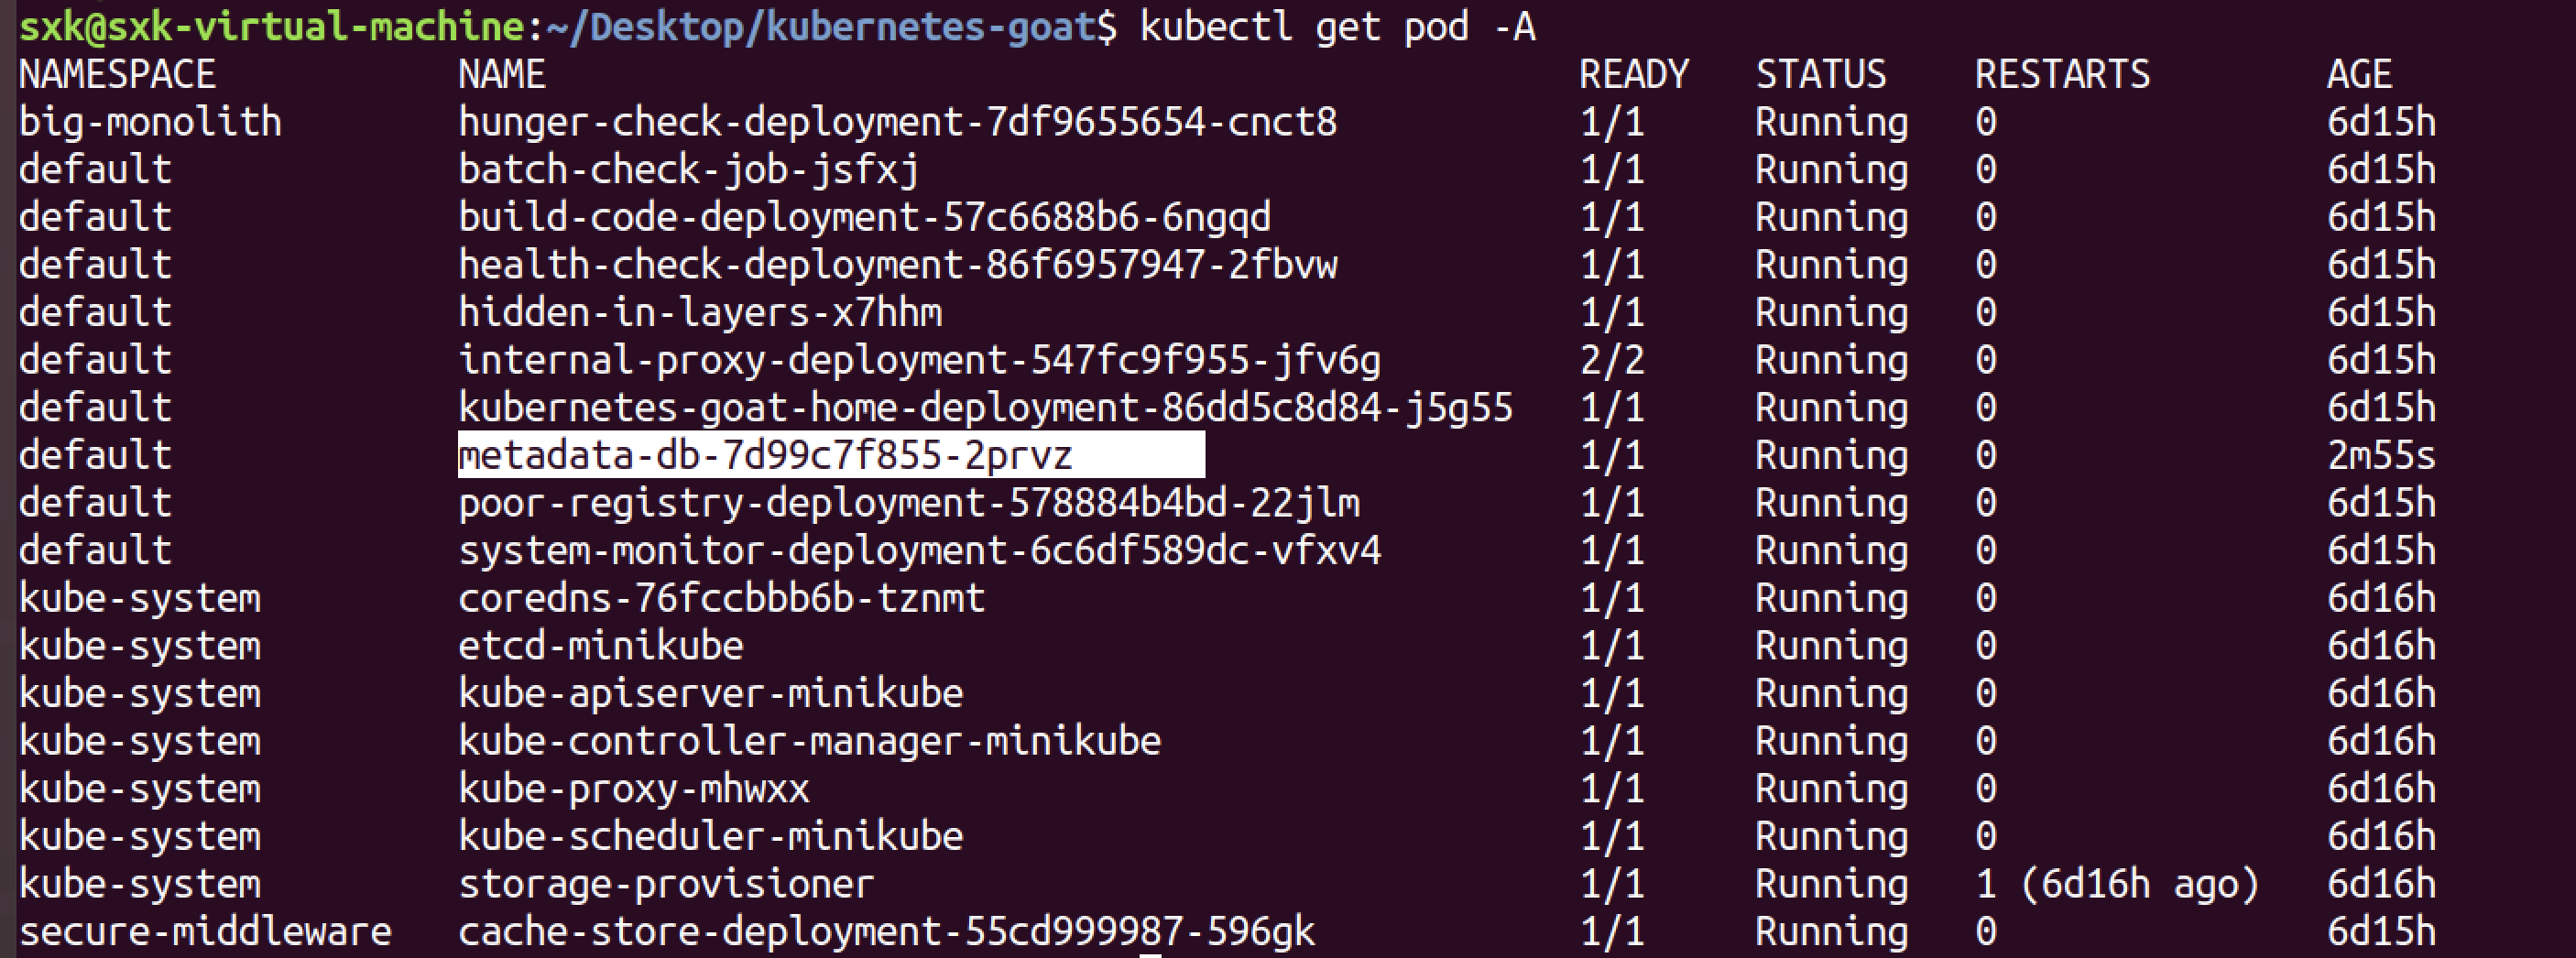The image size is (2576, 958).
Task: Click the storage-provisioner pod name
Action: (x=666, y=884)
